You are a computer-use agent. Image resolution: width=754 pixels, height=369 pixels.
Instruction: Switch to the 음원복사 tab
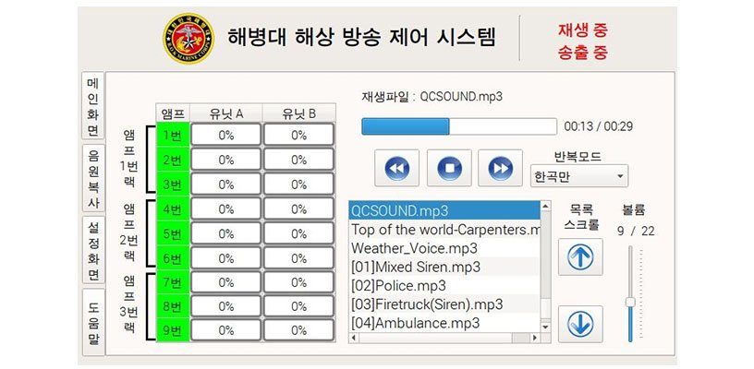(93, 177)
